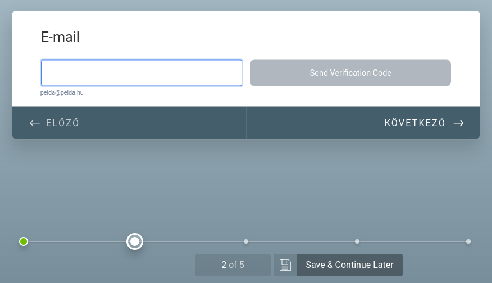Click the floppy disk save icon
This screenshot has width=492, height=283.
click(285, 265)
